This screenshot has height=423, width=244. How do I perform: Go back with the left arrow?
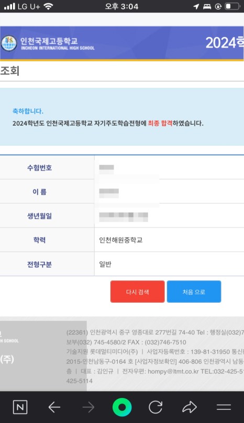[x=54, y=407]
